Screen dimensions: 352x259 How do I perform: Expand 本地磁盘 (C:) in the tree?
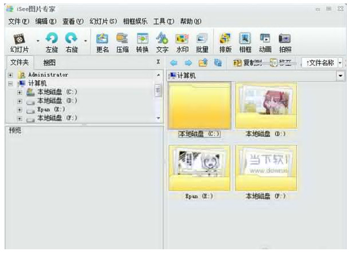point(19,92)
